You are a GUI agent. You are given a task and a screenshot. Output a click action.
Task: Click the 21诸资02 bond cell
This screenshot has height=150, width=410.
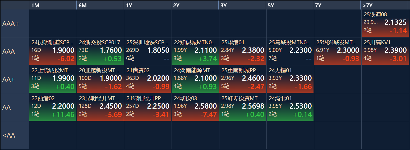point(148,79)
